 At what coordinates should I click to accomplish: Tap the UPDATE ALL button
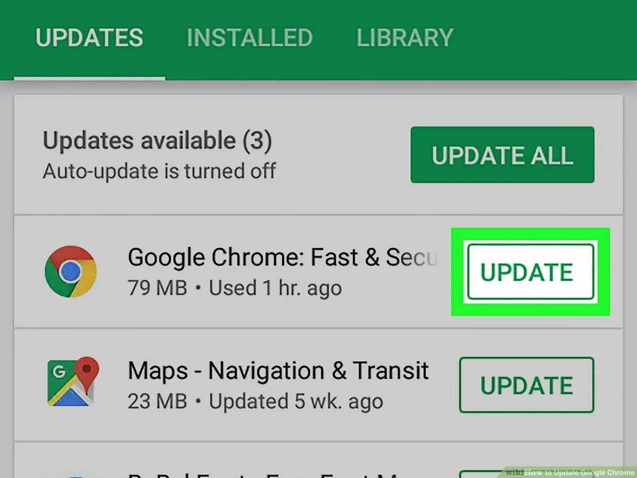pos(502,155)
